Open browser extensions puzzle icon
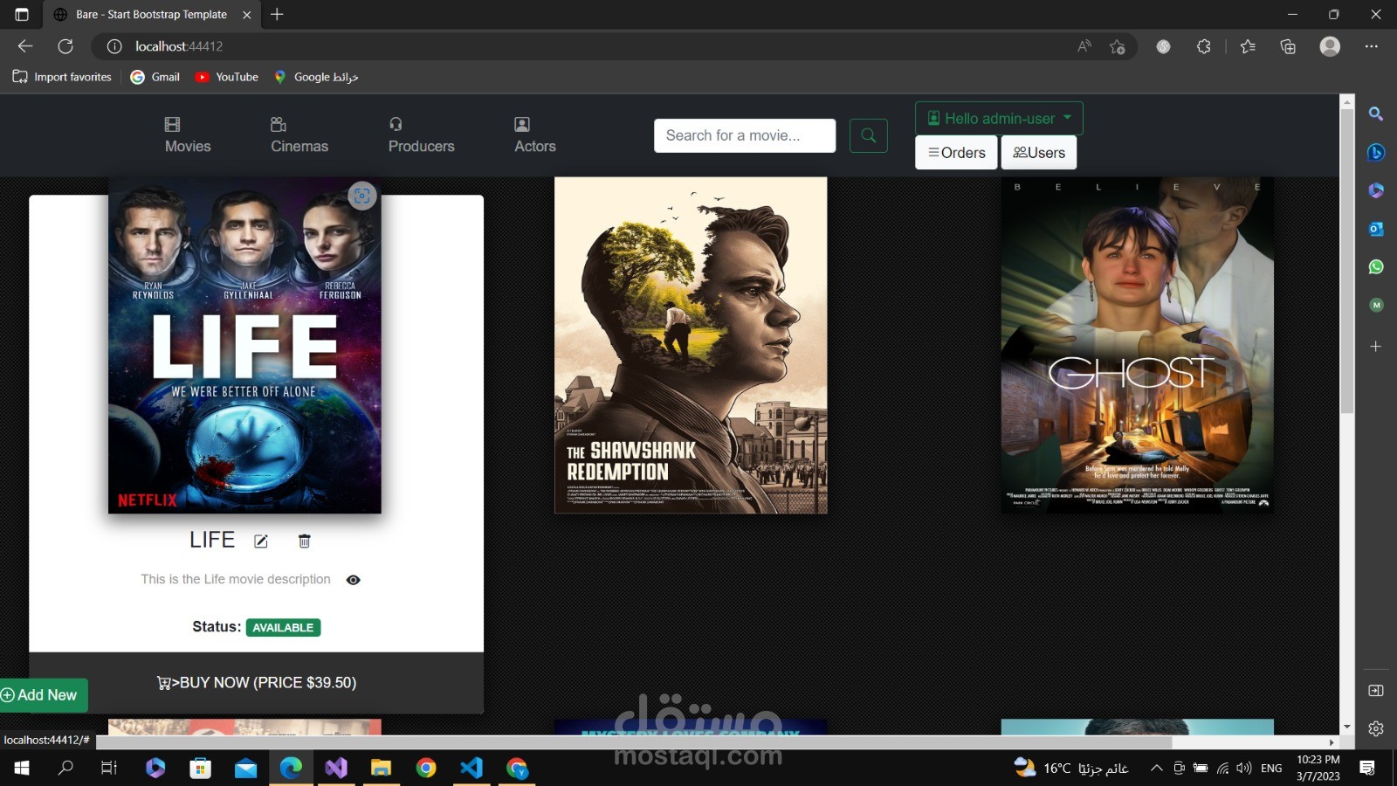This screenshot has height=786, width=1397. click(1204, 46)
